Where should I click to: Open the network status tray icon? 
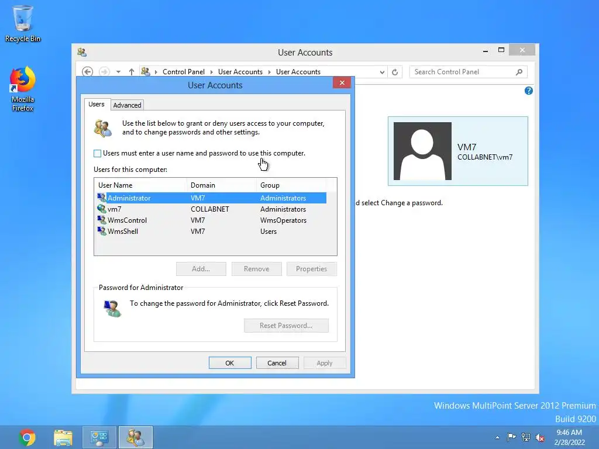click(526, 437)
